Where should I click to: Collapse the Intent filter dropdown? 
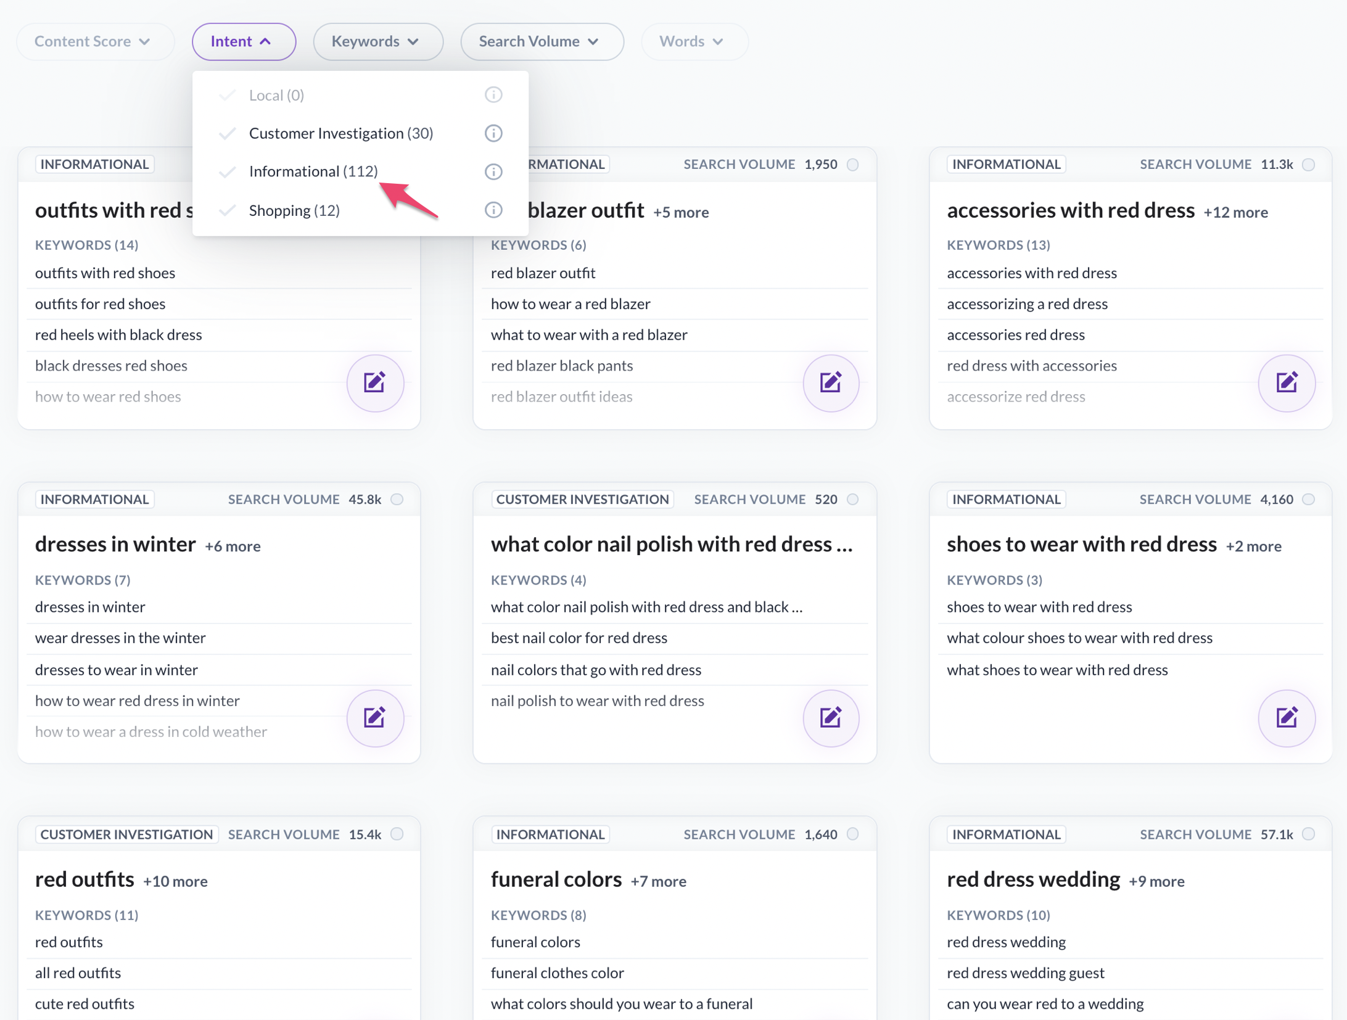click(244, 41)
